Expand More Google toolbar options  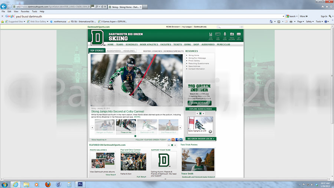(x=304, y=16)
